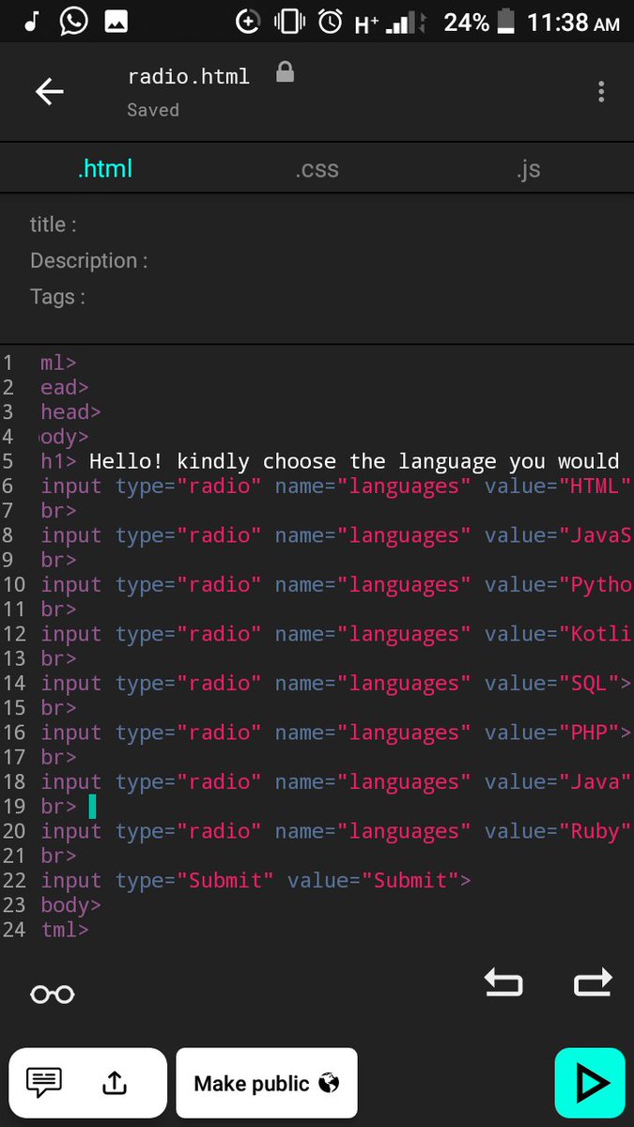Image resolution: width=634 pixels, height=1127 pixels.
Task: Tap the vibrate mode status icon
Action: tap(289, 22)
